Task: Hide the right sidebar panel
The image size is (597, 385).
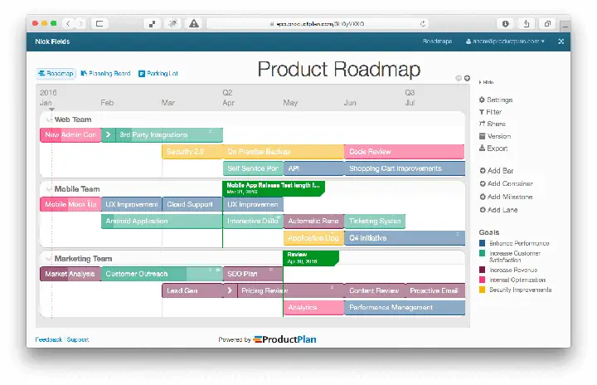Action: (x=486, y=82)
